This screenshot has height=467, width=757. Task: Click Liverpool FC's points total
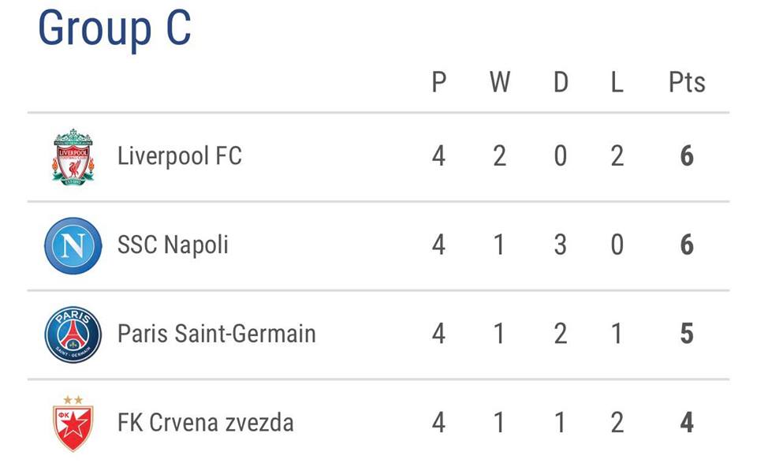coord(687,156)
